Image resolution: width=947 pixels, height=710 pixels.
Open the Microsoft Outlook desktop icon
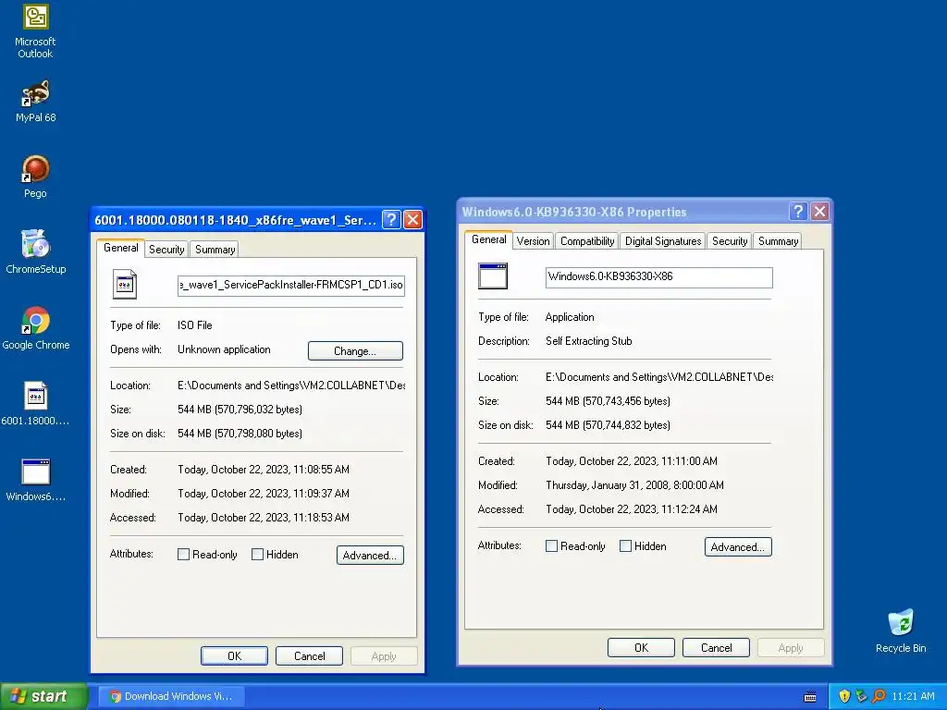tap(35, 31)
